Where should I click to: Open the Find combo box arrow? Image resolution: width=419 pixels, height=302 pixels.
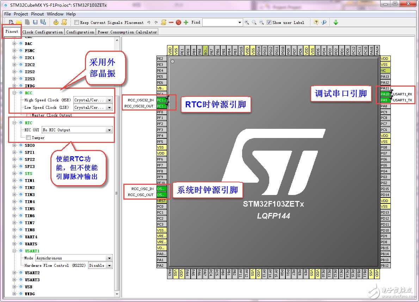pos(239,23)
